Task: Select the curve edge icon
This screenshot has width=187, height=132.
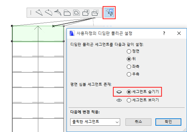Action: pyautogui.click(x=49, y=13)
